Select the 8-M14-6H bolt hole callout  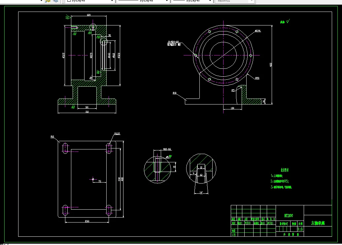[x=173, y=41]
